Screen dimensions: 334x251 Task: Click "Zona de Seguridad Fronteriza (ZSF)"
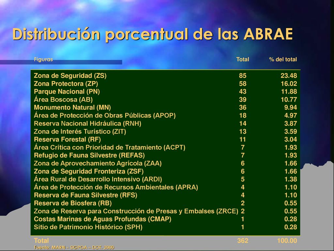coord(89,171)
